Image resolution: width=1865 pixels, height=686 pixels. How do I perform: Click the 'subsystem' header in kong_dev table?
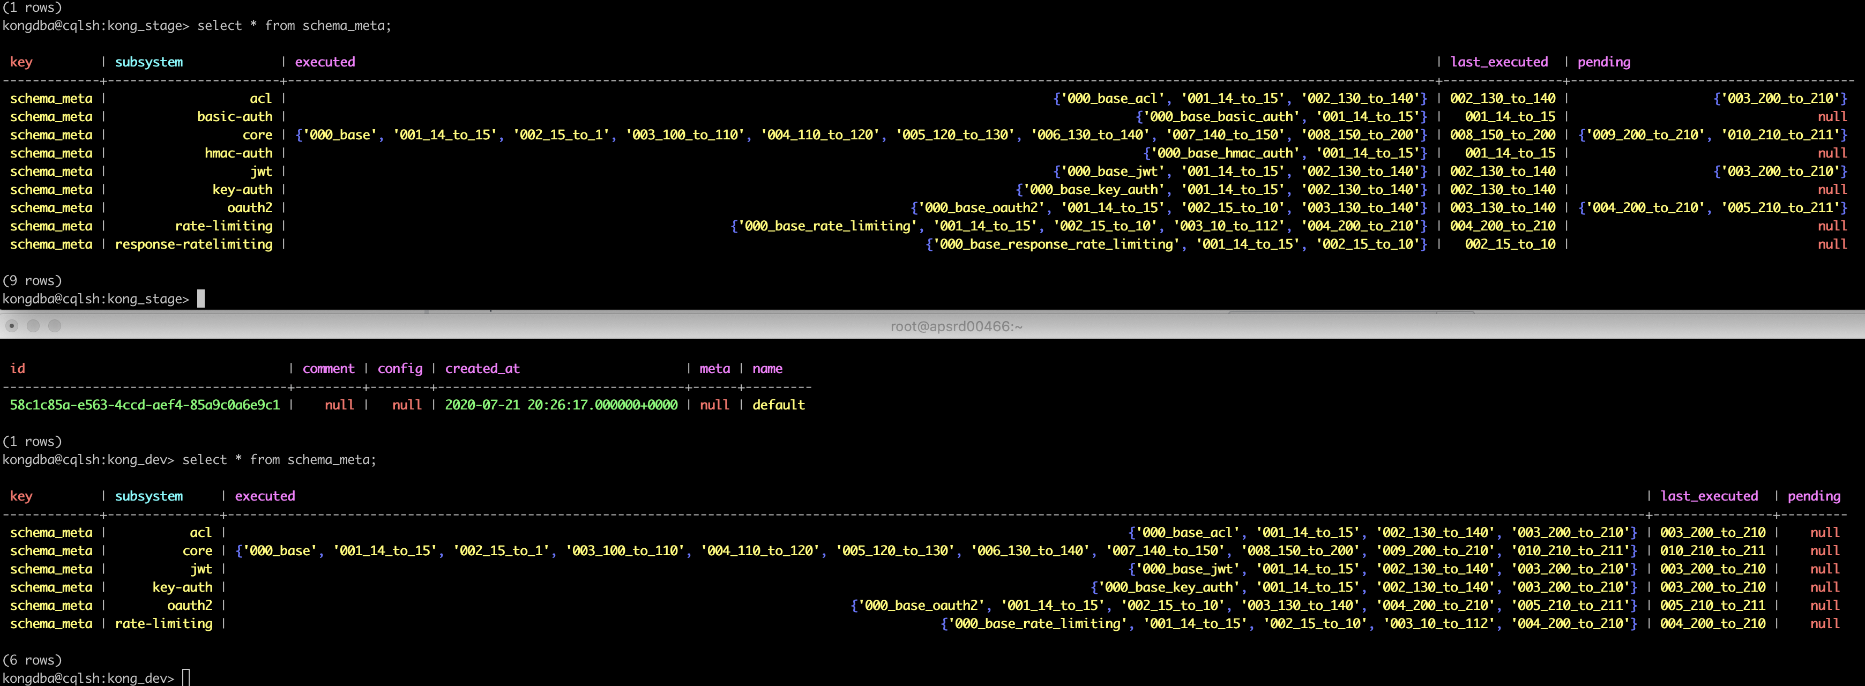(148, 496)
